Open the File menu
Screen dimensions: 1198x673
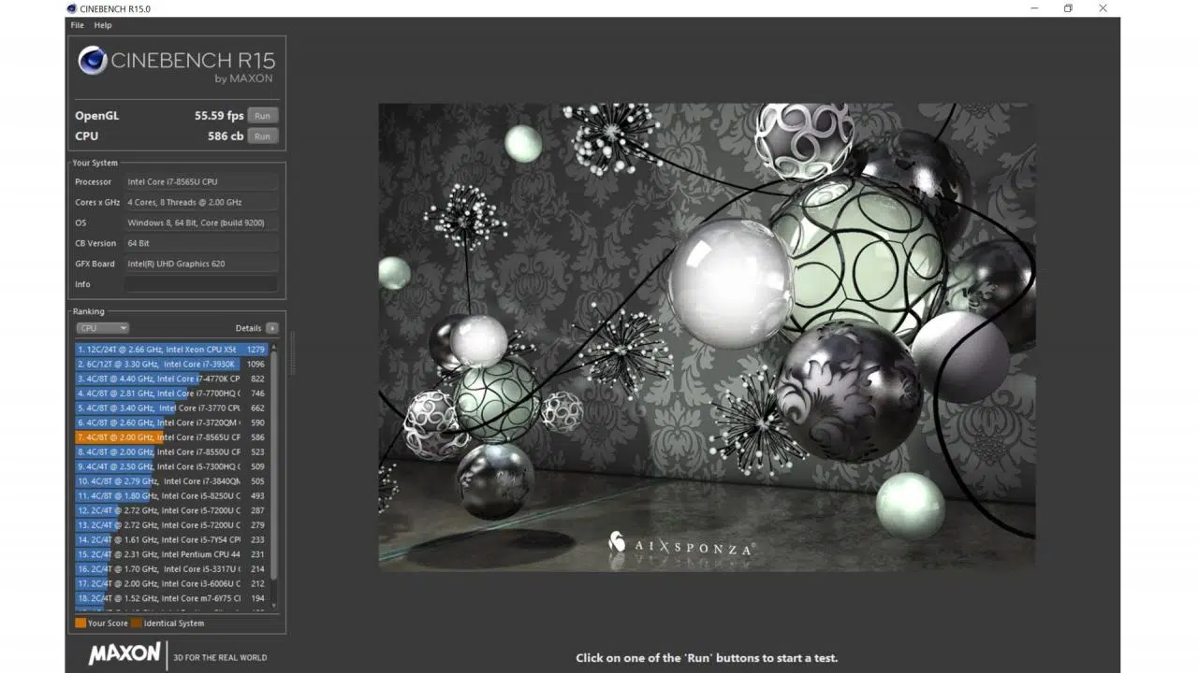78,25
